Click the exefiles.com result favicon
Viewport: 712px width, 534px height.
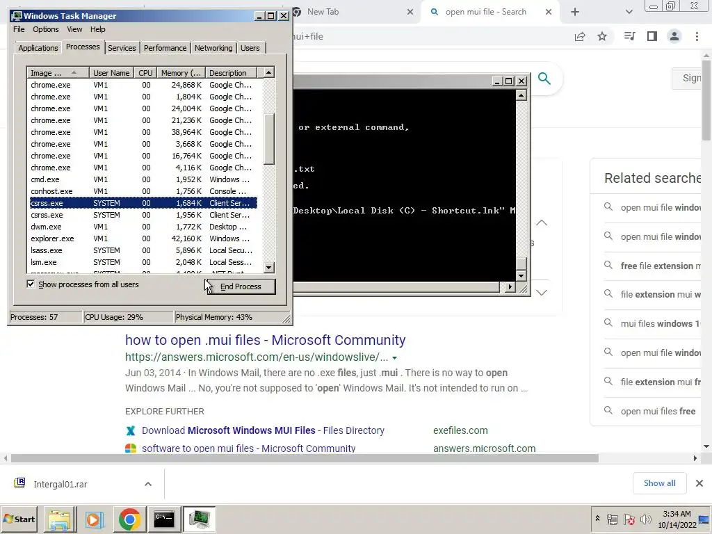click(131, 430)
